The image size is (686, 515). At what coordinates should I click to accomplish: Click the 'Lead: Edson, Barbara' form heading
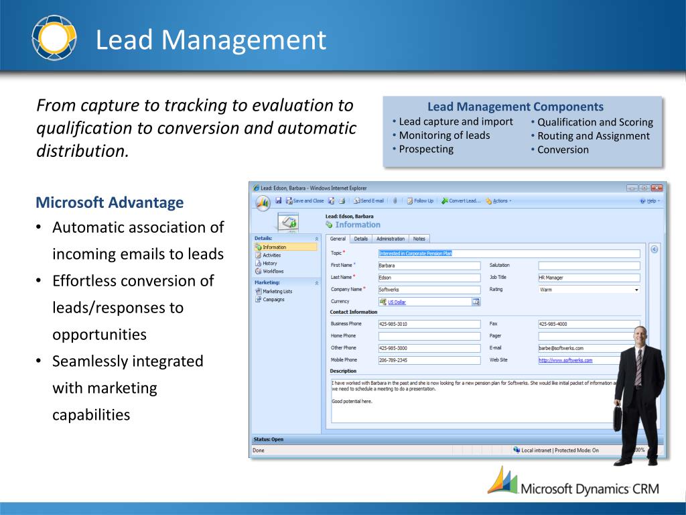point(349,217)
